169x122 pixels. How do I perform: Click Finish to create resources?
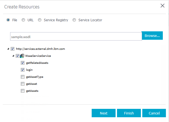[129, 113]
